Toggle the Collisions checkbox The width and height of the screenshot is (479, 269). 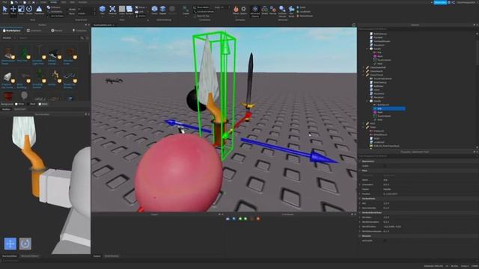point(54,7)
